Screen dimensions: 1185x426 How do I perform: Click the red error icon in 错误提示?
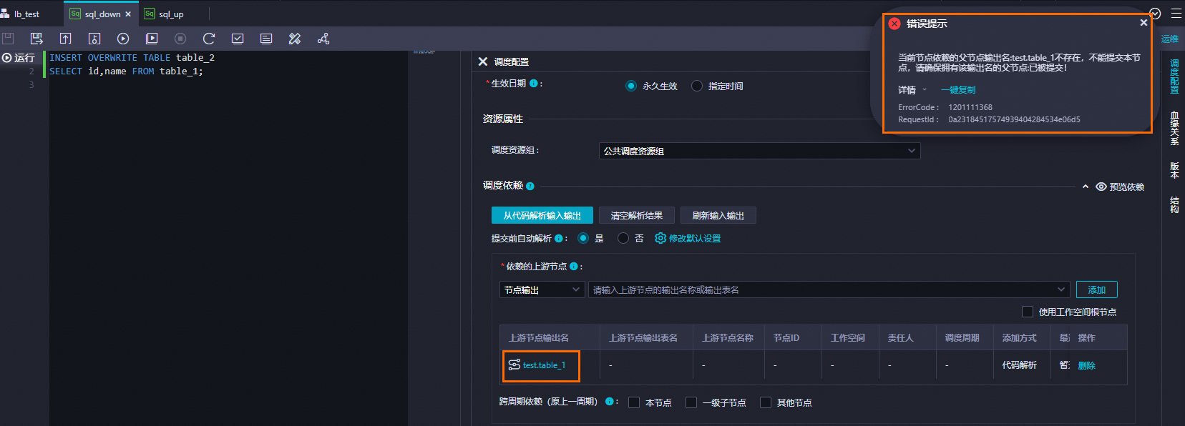coord(894,24)
